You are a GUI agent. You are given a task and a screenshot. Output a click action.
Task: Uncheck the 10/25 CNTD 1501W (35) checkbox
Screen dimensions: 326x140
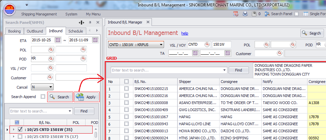tap(20, 129)
